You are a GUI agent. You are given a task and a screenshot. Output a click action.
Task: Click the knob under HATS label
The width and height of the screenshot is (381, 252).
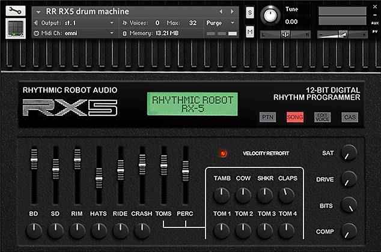[99, 231]
